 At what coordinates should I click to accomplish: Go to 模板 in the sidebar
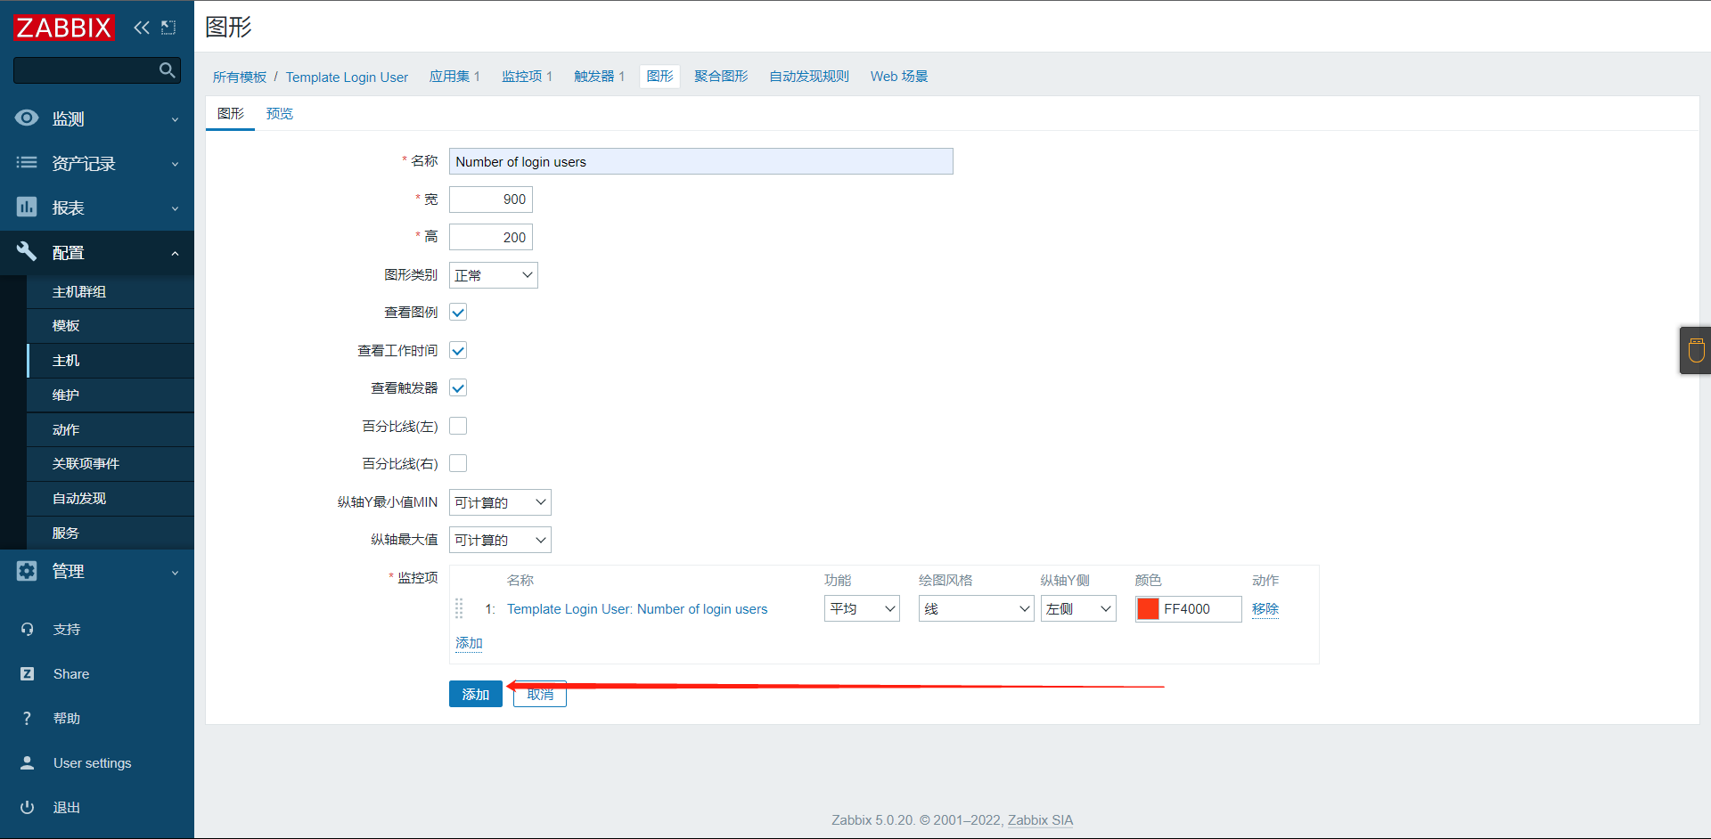[x=111, y=326]
